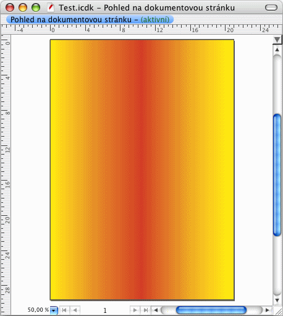Screen dimensions: 283x316
Task: Click the gradient-filled document page
Action: tap(142, 169)
